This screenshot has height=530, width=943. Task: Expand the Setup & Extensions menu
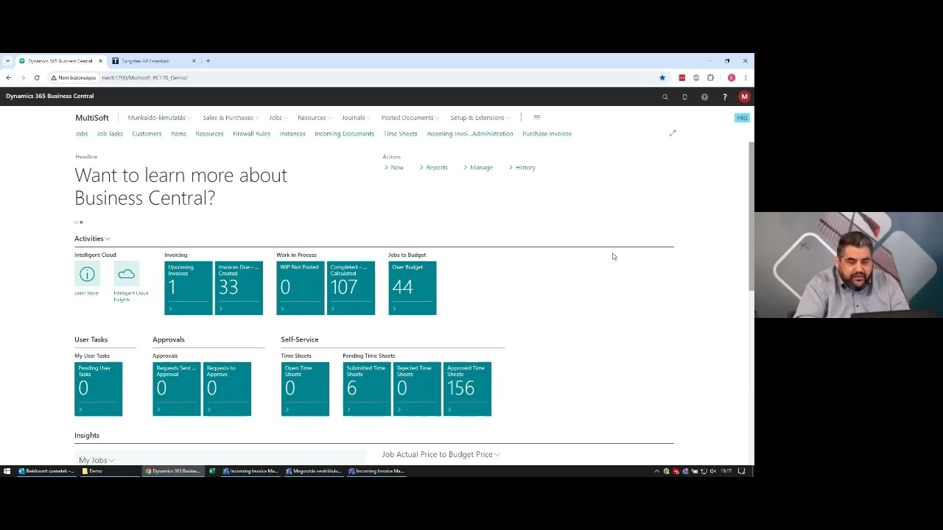coord(480,118)
